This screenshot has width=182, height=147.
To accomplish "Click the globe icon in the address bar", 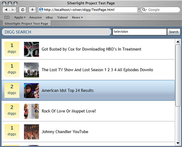I will (x=41, y=10).
